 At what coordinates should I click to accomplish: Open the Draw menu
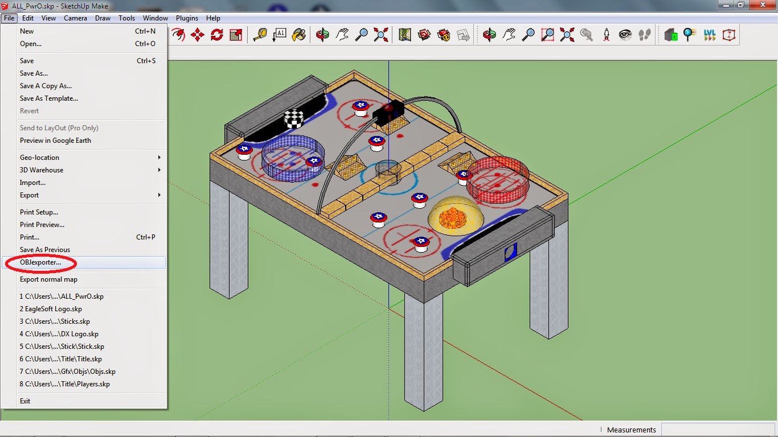tap(103, 18)
